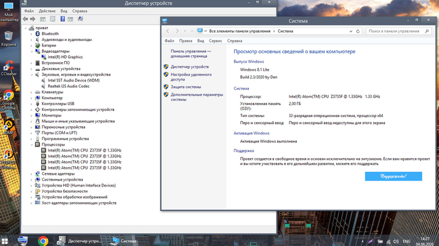Select Хост-адаптеры запоминающих устройств entry

(x=79, y=203)
